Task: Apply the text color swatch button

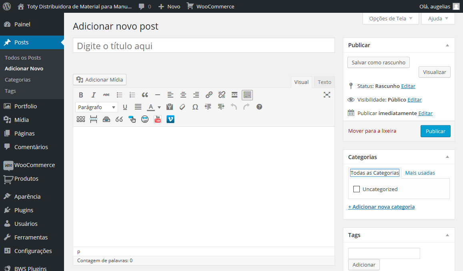Action: click(151, 107)
